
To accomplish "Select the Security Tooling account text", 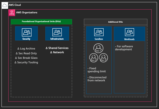I will pyautogui.click(x=26, y=62).
